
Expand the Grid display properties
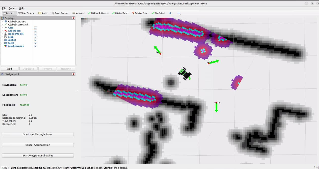(2, 28)
